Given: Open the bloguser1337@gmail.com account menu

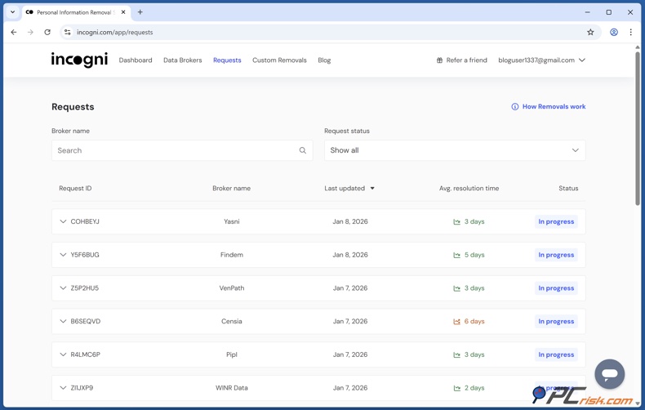Looking at the screenshot, I should [x=542, y=60].
